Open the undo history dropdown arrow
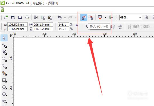This screenshot has height=106, width=154. point(65,18)
